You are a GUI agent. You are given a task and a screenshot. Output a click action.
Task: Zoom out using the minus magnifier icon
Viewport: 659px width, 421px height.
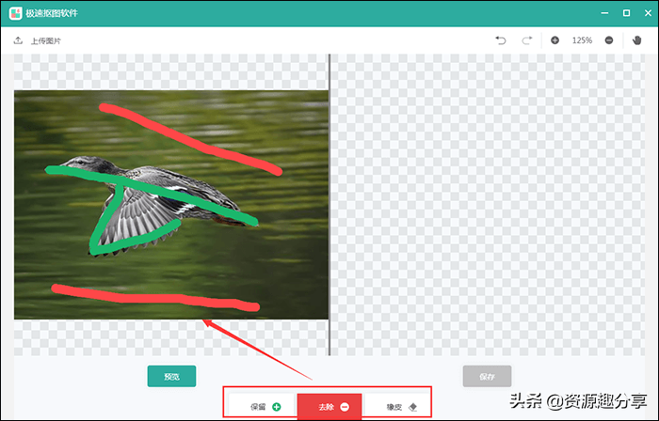point(608,40)
